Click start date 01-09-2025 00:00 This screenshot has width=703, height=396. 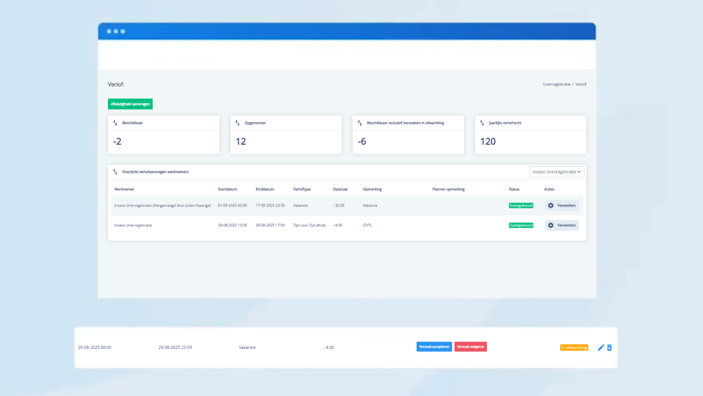point(232,206)
